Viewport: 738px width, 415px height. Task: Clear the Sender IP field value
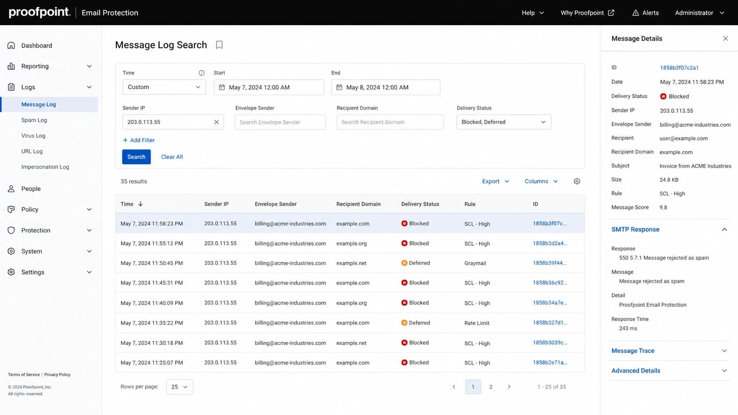click(x=216, y=122)
